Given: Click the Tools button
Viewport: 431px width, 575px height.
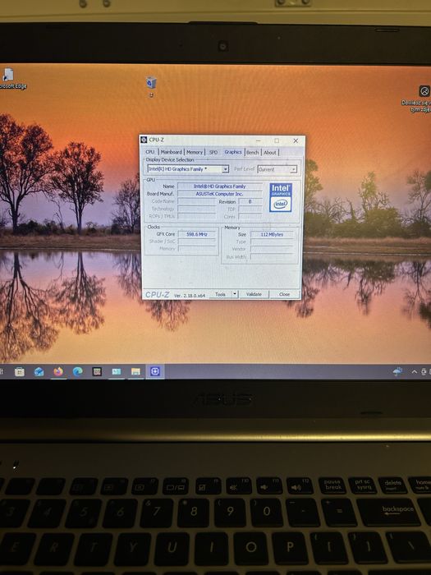Looking at the screenshot, I should 220,294.
